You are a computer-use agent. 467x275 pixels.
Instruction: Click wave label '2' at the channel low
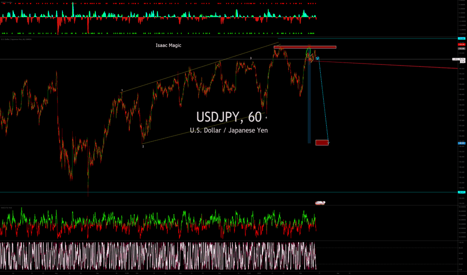pyautogui.click(x=143, y=146)
